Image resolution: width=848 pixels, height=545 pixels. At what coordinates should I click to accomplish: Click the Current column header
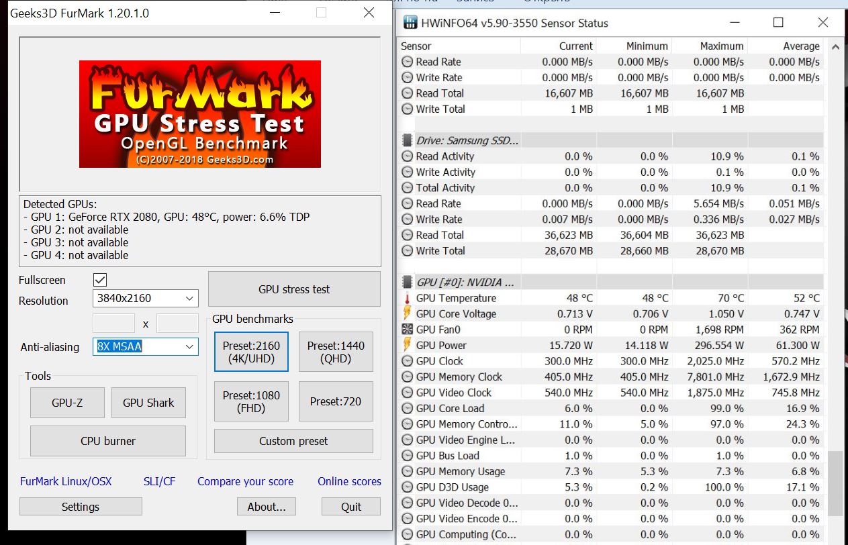coord(559,46)
